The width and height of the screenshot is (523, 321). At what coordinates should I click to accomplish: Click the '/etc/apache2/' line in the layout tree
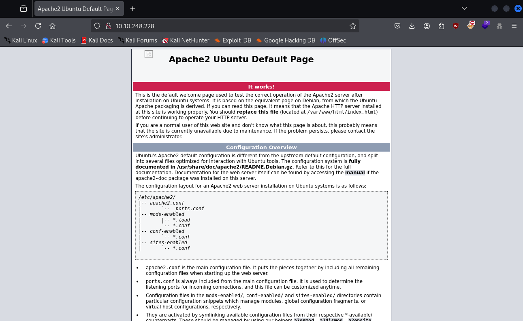point(157,197)
